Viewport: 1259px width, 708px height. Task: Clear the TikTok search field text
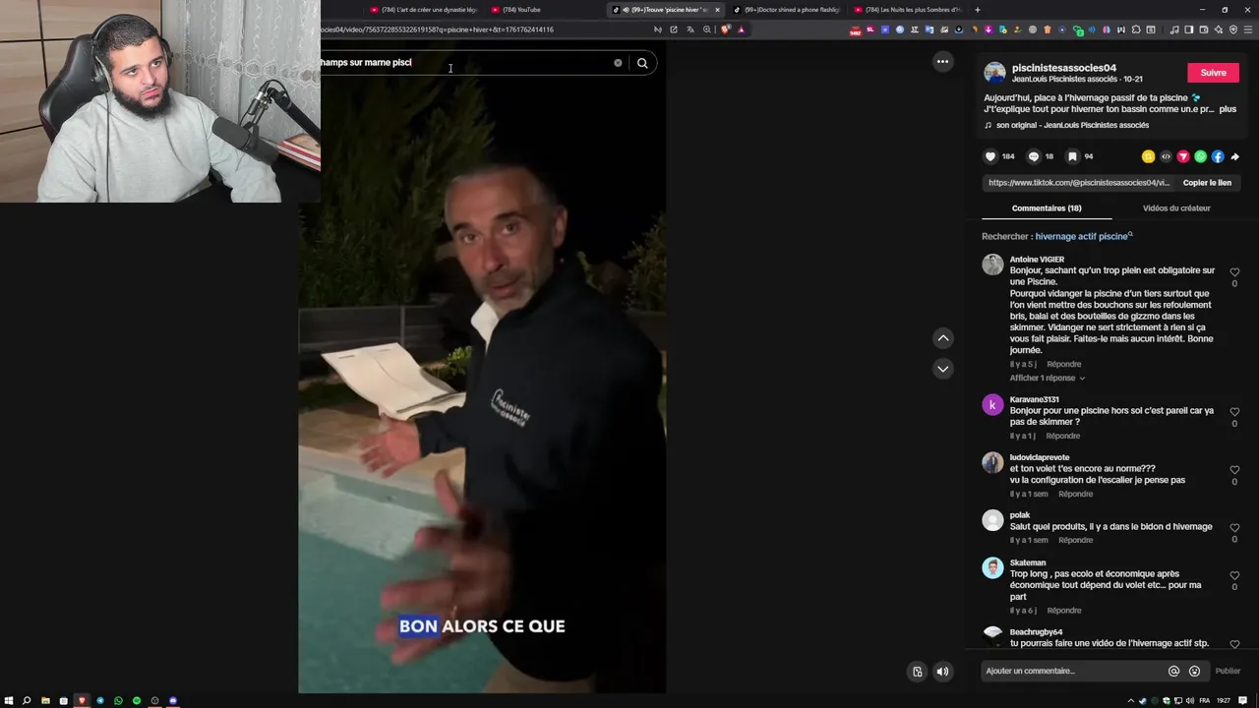[x=618, y=63]
